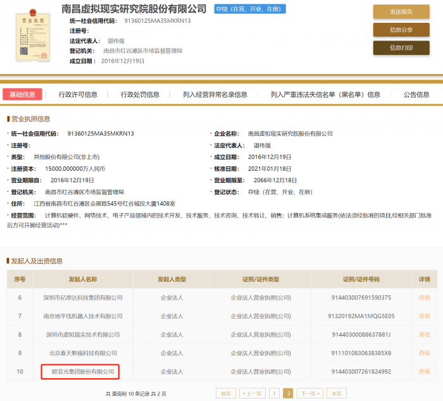Click license number 91440300088637881J

(x=361, y=335)
